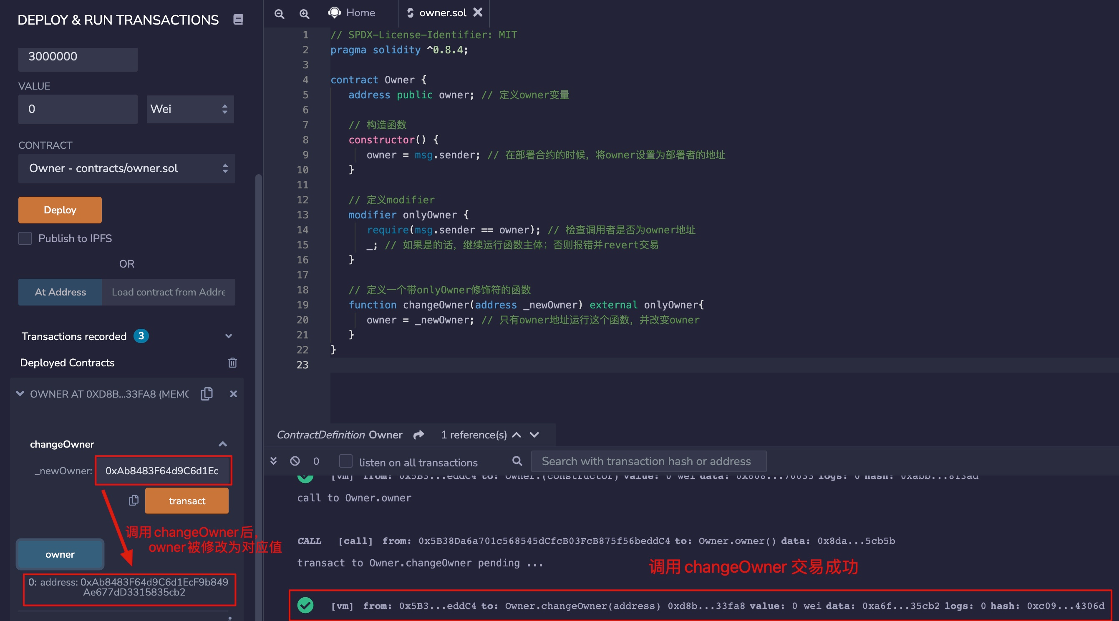Click the VALUE input field showing 0

[78, 109]
